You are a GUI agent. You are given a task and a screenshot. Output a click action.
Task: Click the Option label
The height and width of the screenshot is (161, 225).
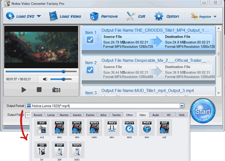[173, 16]
